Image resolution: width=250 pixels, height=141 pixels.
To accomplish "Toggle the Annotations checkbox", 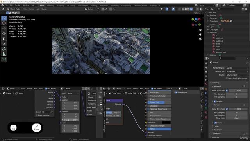I will 176,92.
